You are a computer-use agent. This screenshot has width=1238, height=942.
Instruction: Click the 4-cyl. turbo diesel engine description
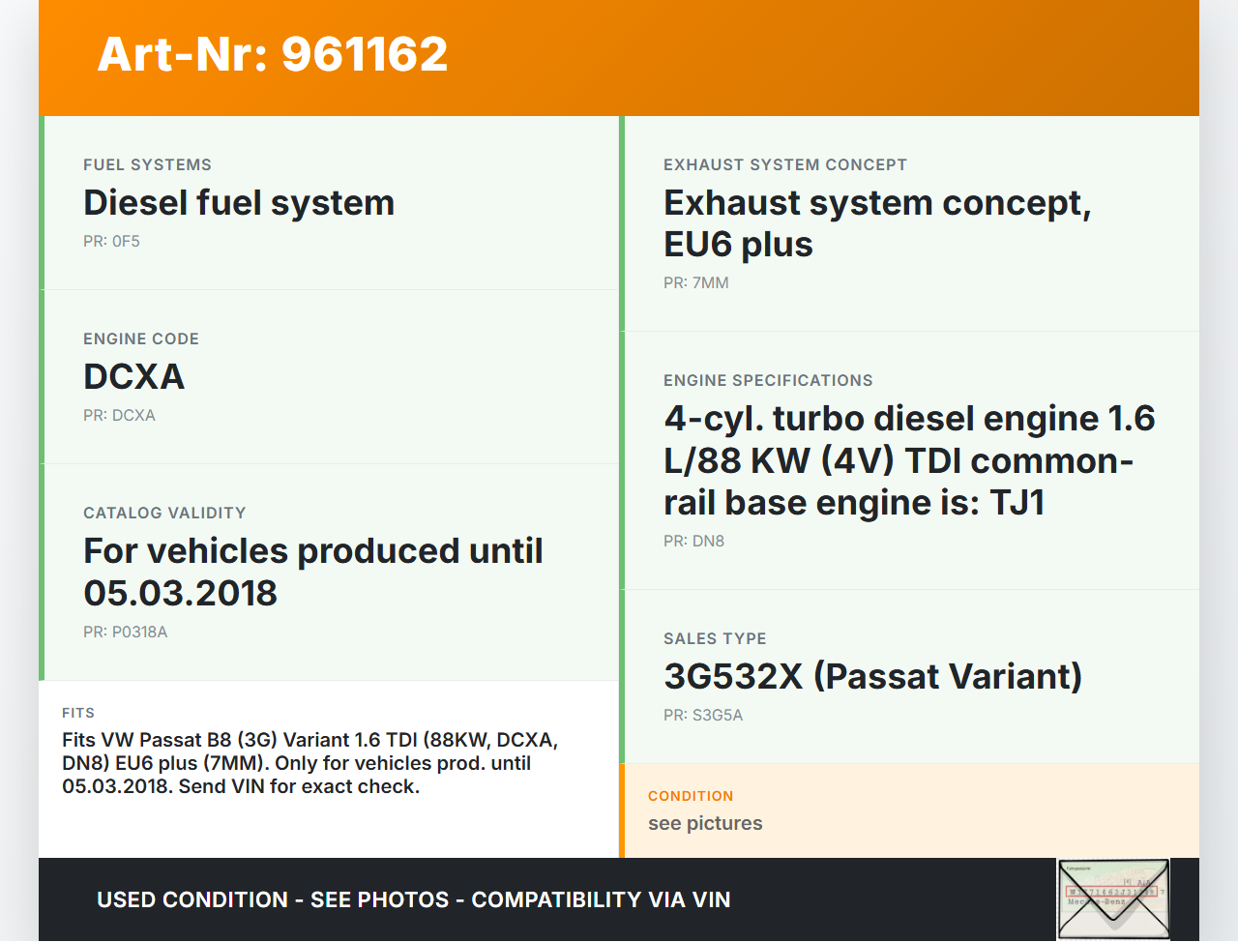[908, 460]
